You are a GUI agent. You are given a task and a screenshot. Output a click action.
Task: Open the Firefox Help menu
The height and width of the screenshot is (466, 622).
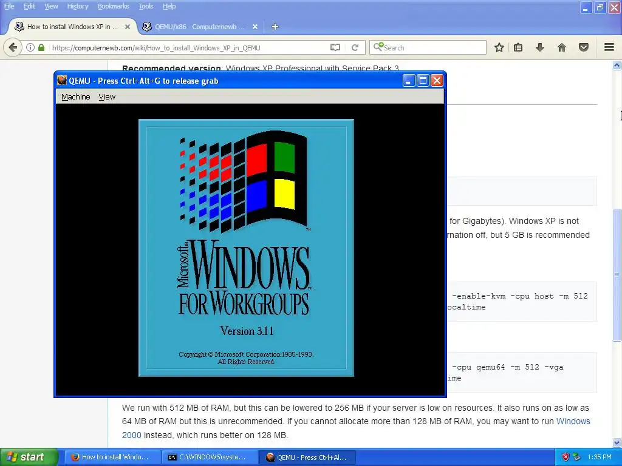click(169, 6)
